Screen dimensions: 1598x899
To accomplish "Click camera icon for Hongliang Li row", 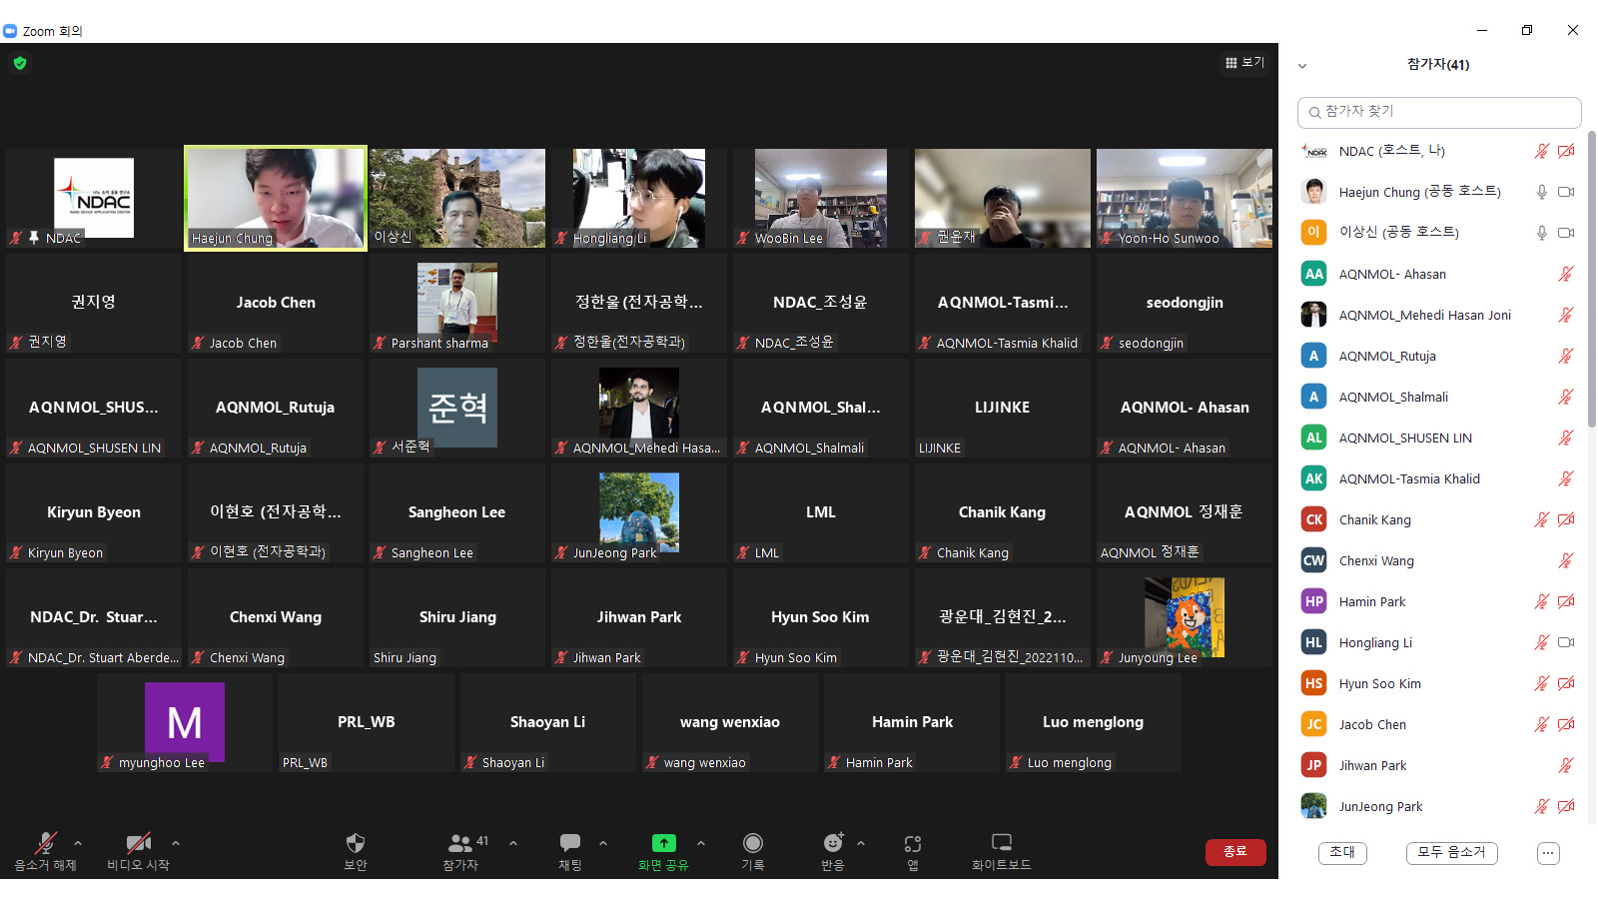I will (x=1566, y=642).
